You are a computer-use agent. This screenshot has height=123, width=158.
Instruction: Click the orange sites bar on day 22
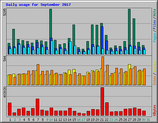(107, 75)
